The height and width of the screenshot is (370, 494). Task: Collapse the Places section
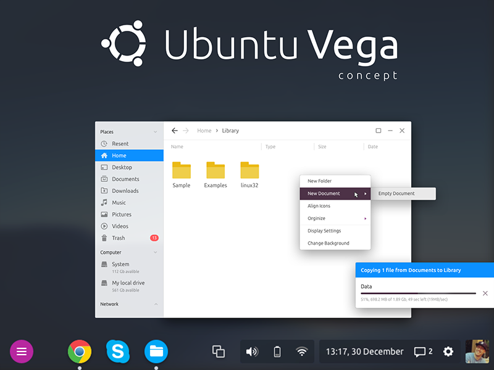coord(156,131)
